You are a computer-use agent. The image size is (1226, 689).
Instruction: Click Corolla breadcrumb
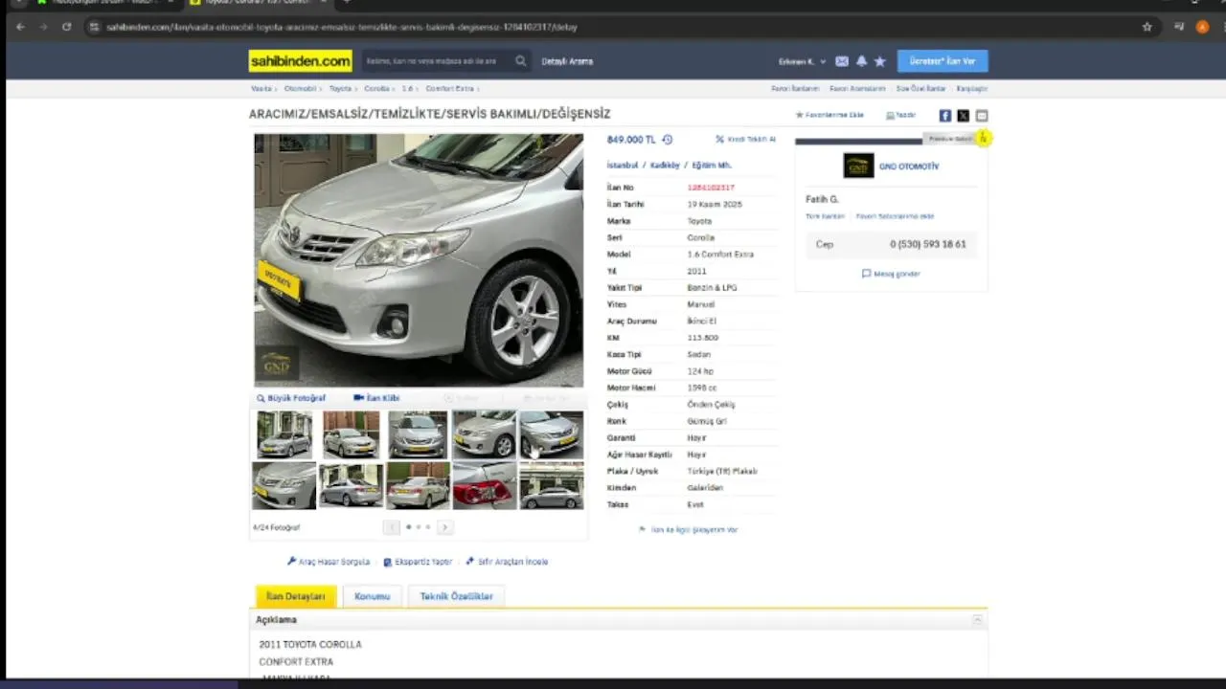click(x=376, y=88)
